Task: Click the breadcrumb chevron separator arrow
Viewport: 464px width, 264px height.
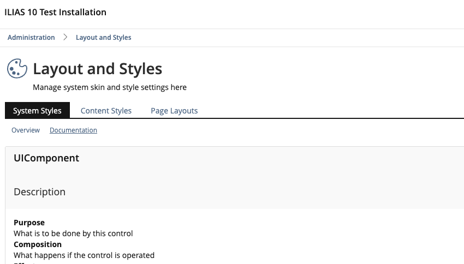Action: pos(66,37)
